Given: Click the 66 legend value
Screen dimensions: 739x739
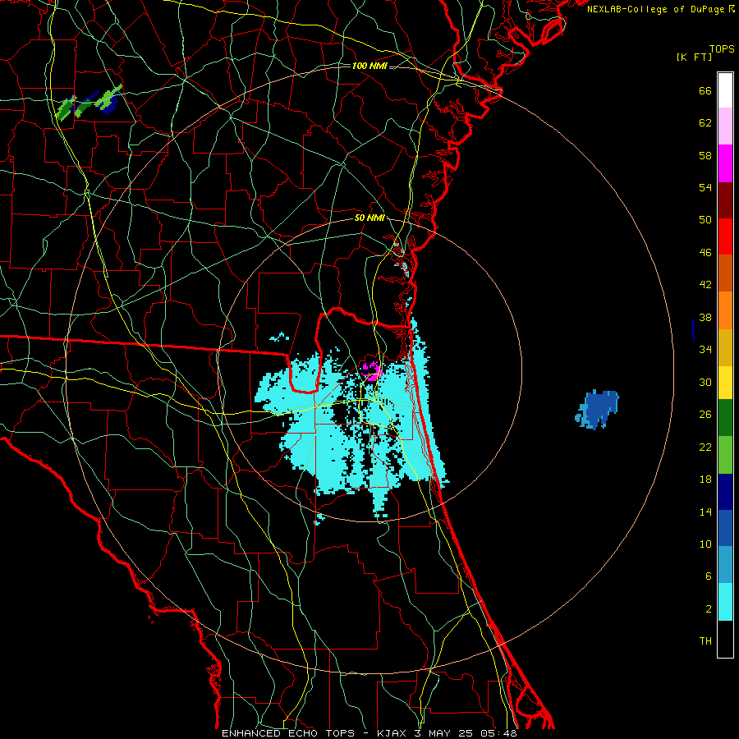Looking at the screenshot, I should coord(705,90).
